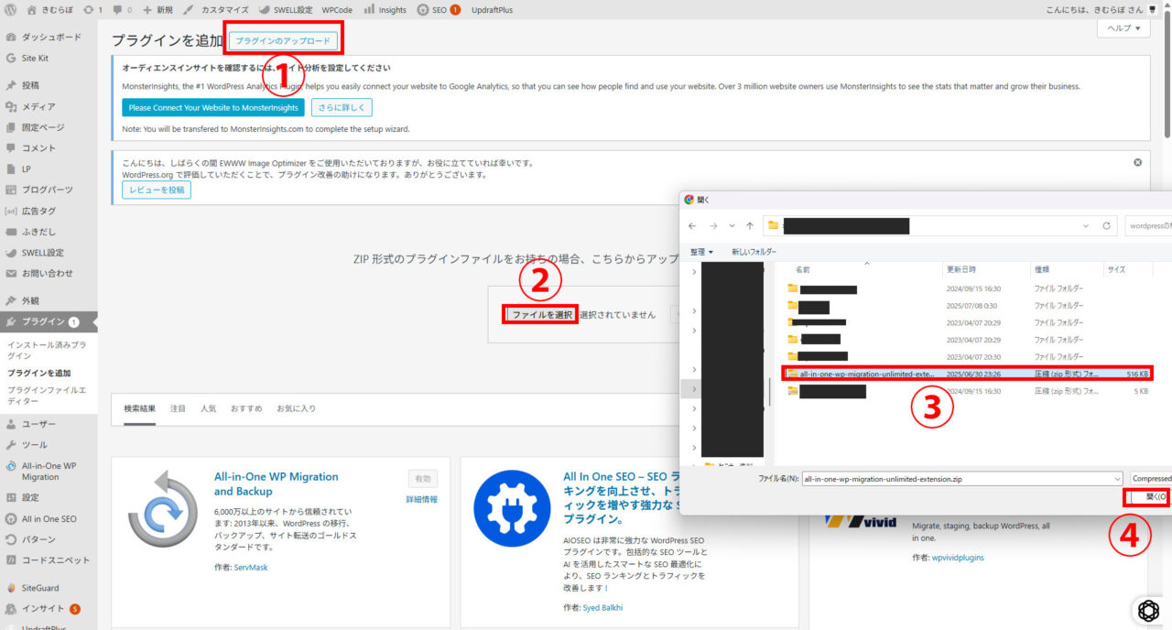Click プラグインのアップロード button

284,41
